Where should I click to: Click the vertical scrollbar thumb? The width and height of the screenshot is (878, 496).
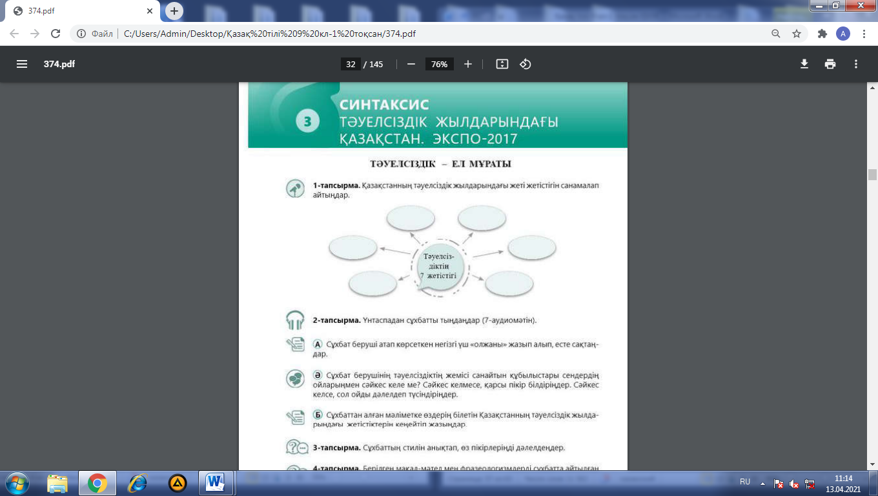pyautogui.click(x=872, y=174)
